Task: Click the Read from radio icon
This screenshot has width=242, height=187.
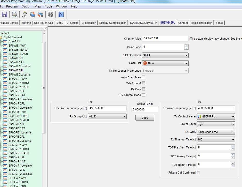Action: [33, 14]
